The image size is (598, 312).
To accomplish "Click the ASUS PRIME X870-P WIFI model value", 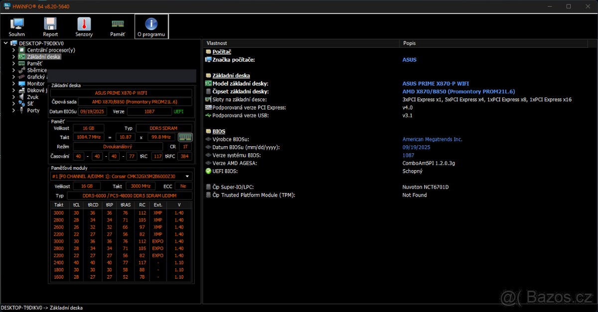I will tap(435, 84).
